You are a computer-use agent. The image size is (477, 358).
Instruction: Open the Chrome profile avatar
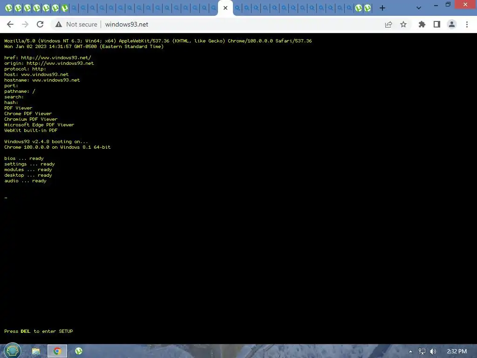pos(452,24)
